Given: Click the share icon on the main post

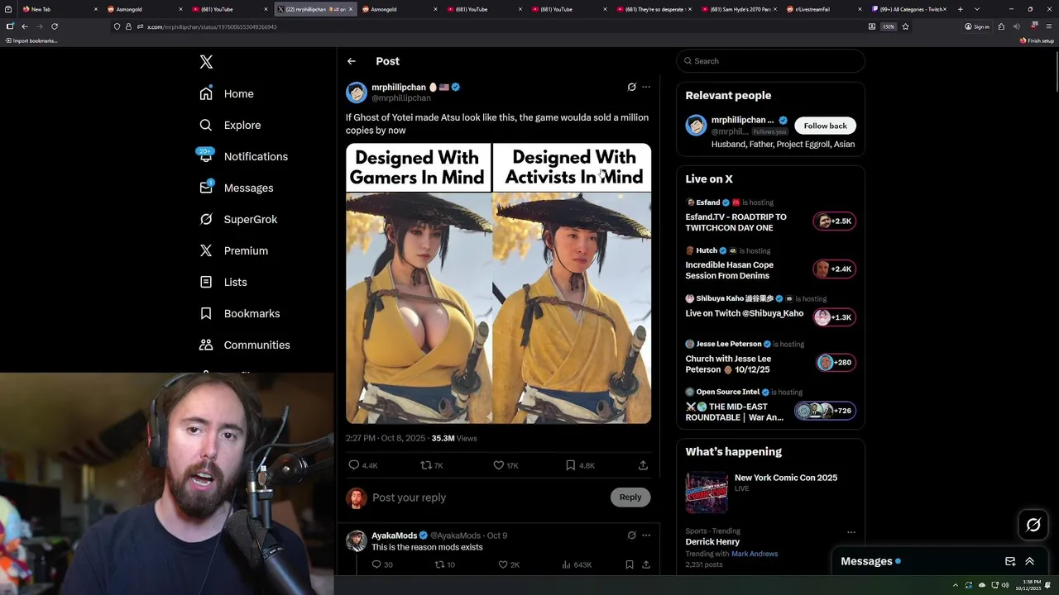Looking at the screenshot, I should (643, 465).
